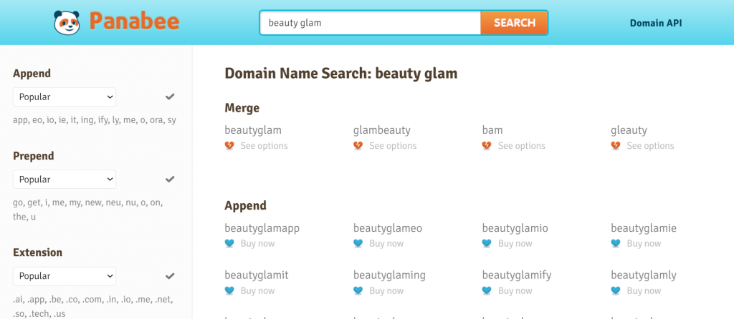Image resolution: width=734 pixels, height=319 pixels.
Task: Open the Domain API page
Action: click(x=655, y=23)
